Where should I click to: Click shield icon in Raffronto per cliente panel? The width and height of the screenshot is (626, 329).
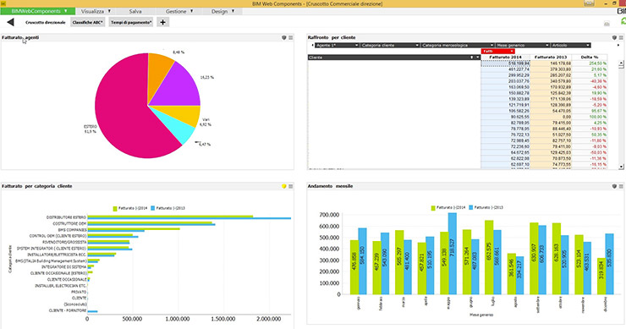614,37
